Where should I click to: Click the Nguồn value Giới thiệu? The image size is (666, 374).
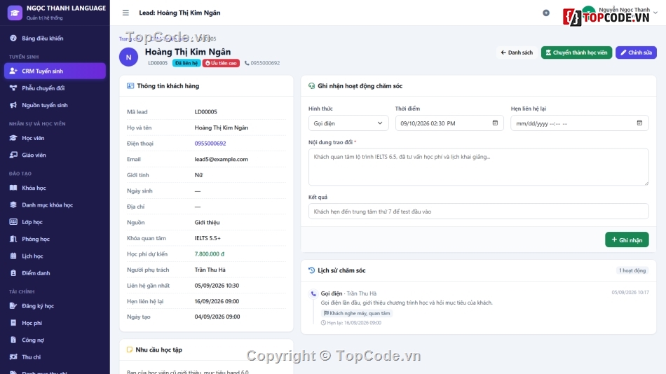point(207,223)
